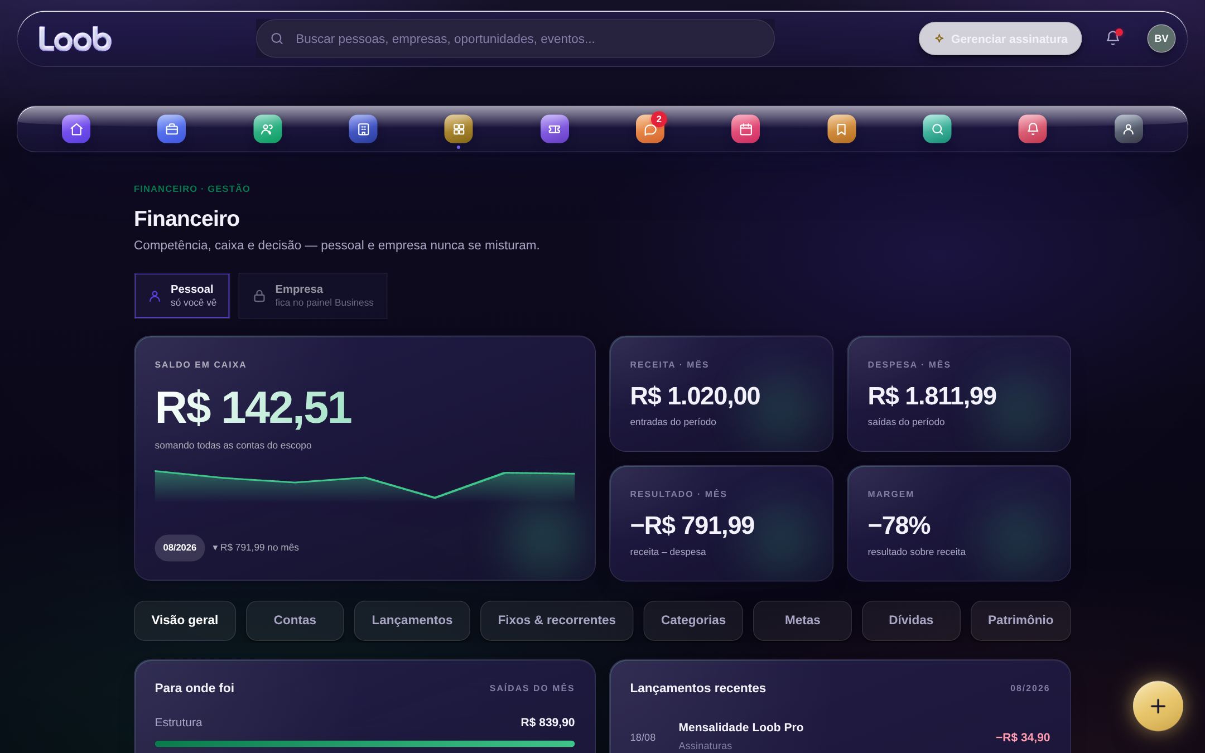This screenshot has width=1205, height=753.
Task: Click the Gerenciar assinatura button
Action: coord(1000,38)
